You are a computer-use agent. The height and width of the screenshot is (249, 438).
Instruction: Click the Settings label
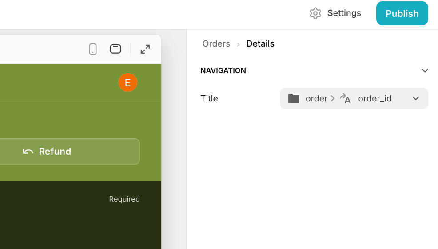pos(344,13)
